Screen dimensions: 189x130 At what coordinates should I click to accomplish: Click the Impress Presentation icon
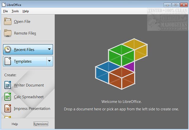click(x=8, y=108)
